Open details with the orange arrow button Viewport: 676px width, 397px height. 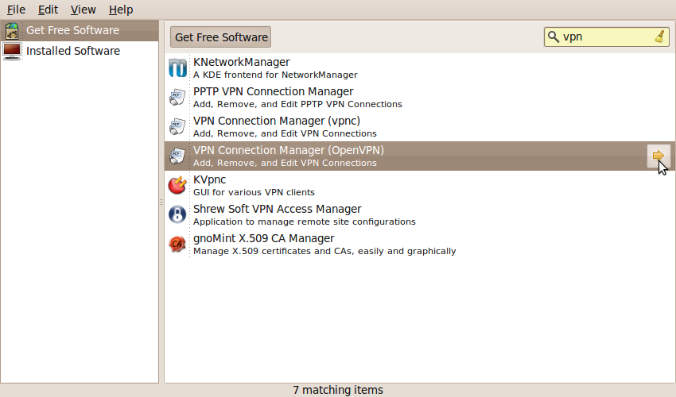[659, 156]
